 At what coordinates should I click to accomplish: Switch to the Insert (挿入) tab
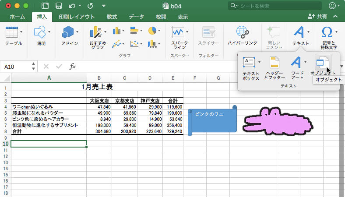click(42, 17)
